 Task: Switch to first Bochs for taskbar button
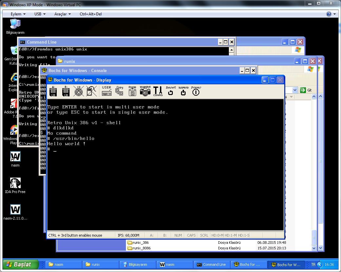248,264
